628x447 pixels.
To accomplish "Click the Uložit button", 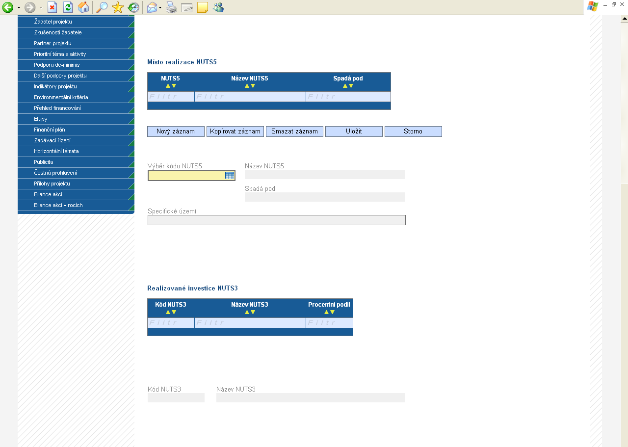I will [354, 131].
